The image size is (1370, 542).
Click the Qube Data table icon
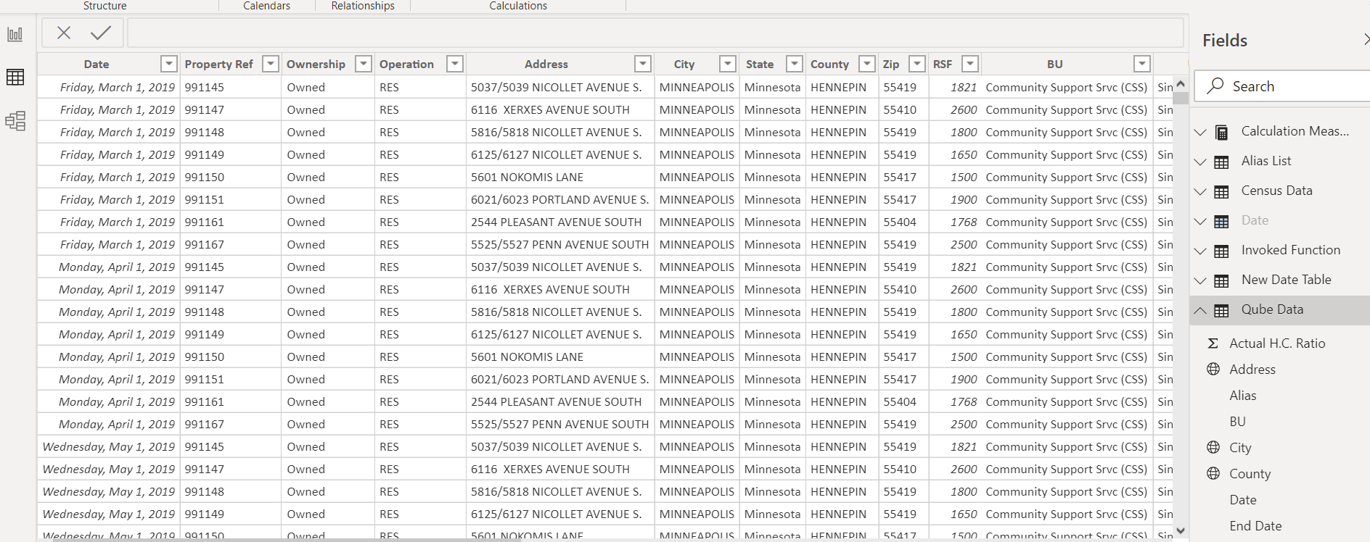[1222, 310]
